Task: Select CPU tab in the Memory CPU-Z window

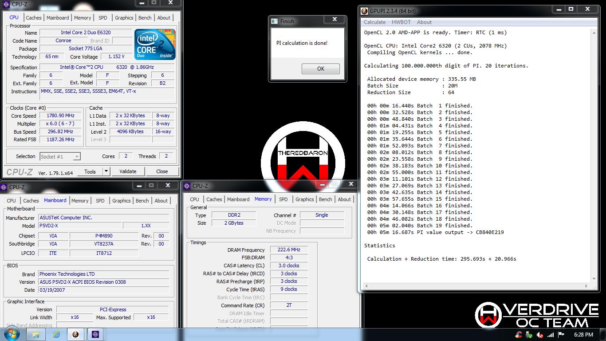Action: [x=195, y=199]
